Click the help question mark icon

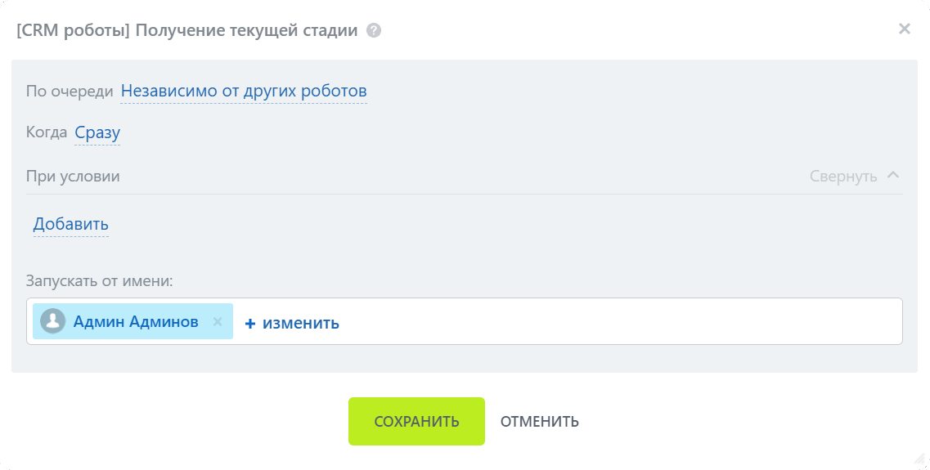[x=374, y=31]
